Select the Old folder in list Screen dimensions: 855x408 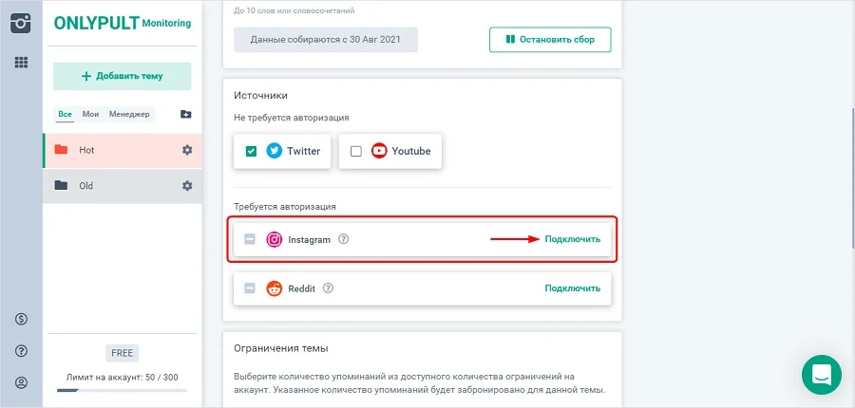(x=104, y=186)
